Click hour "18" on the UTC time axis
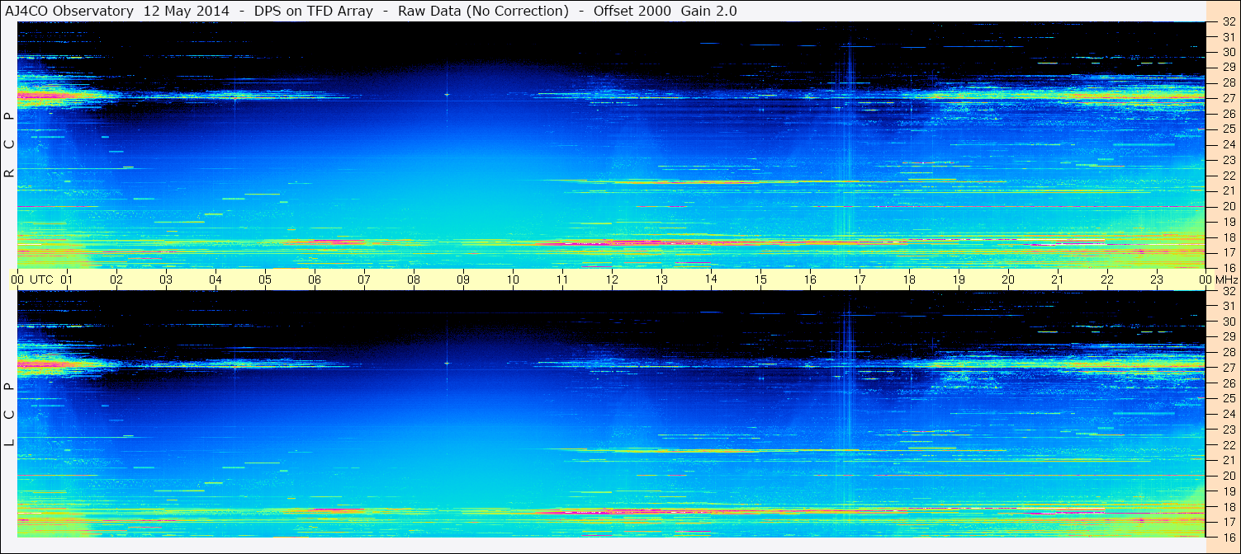The image size is (1241, 554). click(x=909, y=279)
